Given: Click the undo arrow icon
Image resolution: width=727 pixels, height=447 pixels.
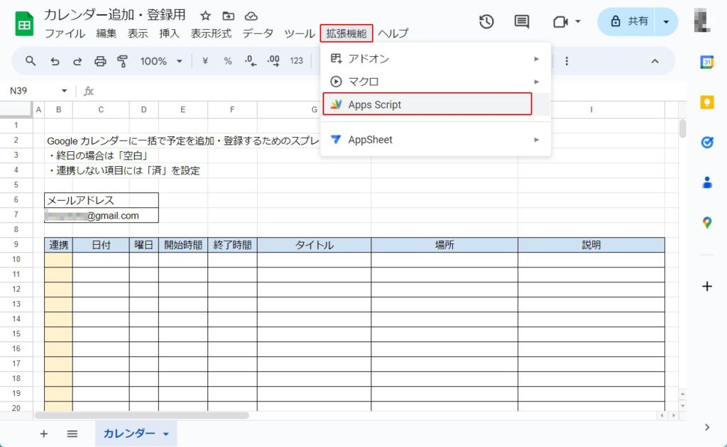Looking at the screenshot, I should (x=55, y=61).
